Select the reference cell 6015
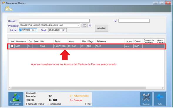 (x=110, y=46)
